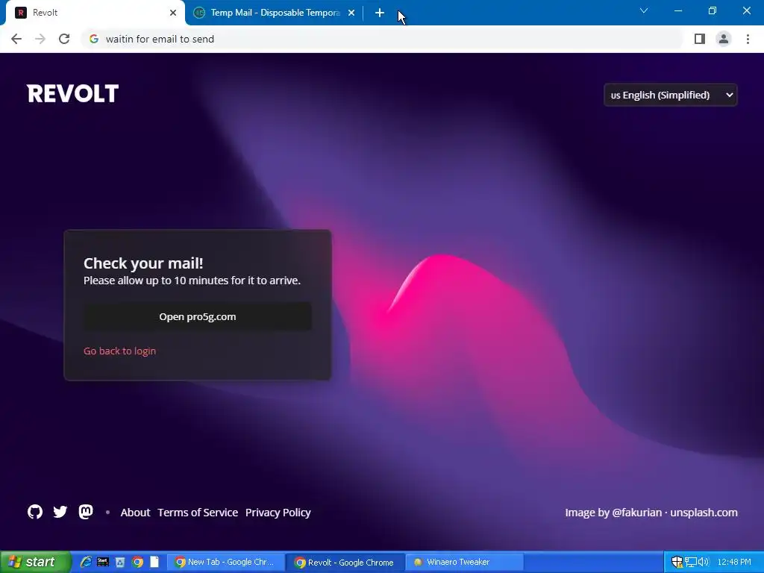
Task: Launch Internet Explorer from quick launch
Action: (x=86, y=562)
